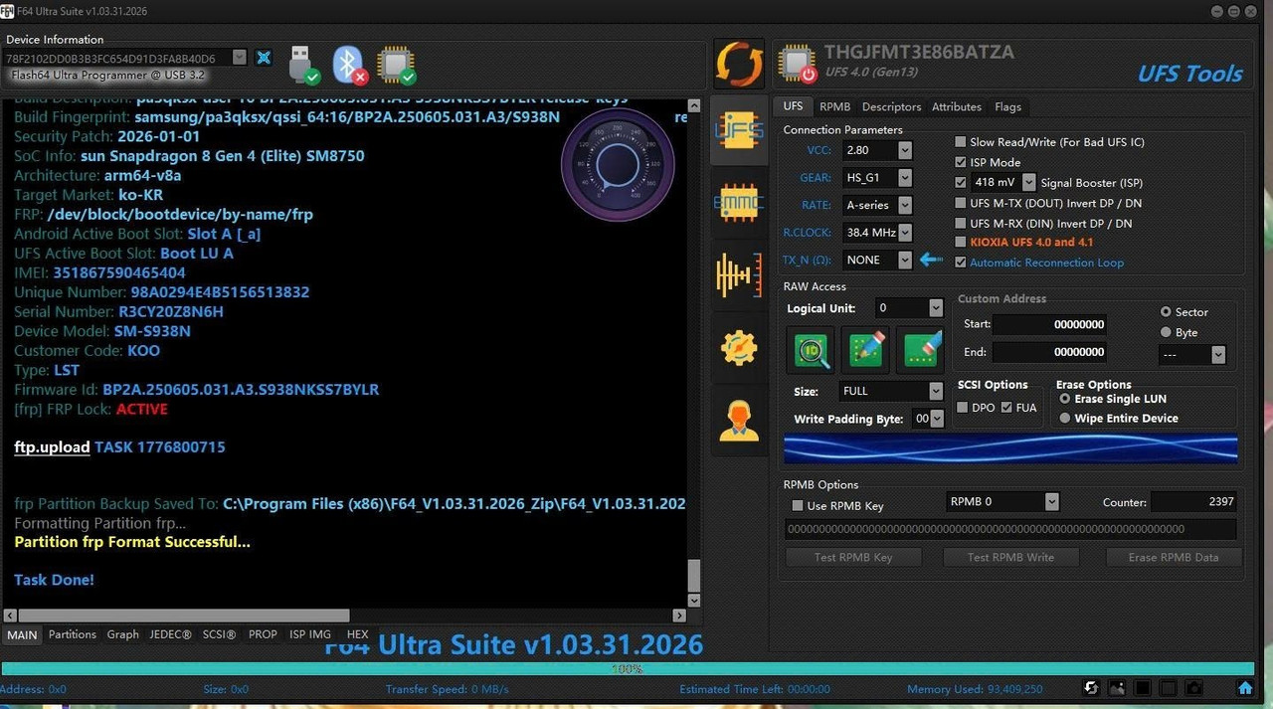Screen dimensions: 1273x709
Task: Enable UFS M-RX (DIN) Invert DP / DN
Action: click(961, 224)
